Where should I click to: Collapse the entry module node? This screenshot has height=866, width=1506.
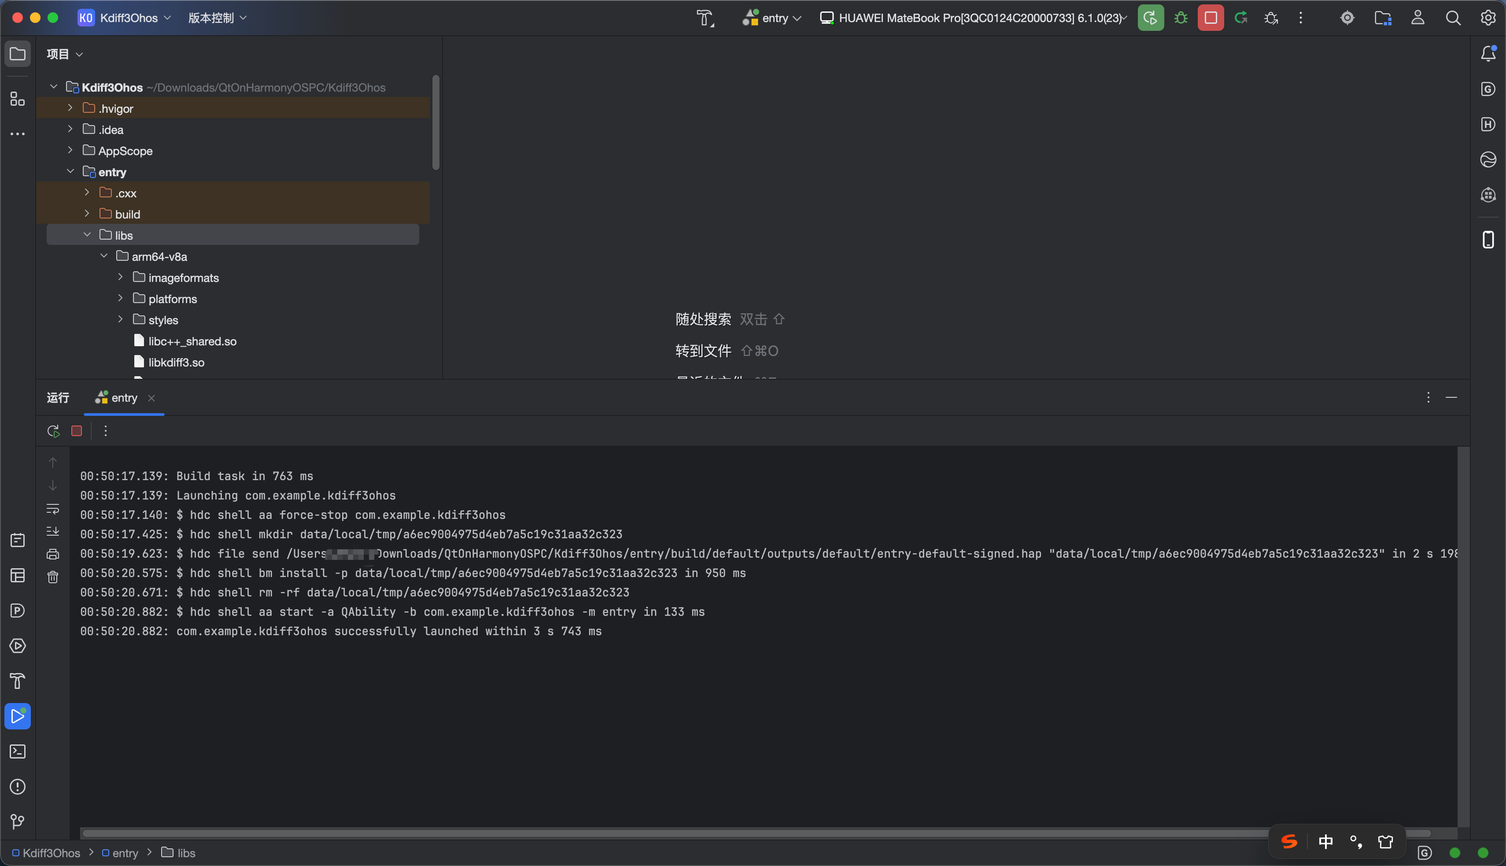tap(70, 171)
